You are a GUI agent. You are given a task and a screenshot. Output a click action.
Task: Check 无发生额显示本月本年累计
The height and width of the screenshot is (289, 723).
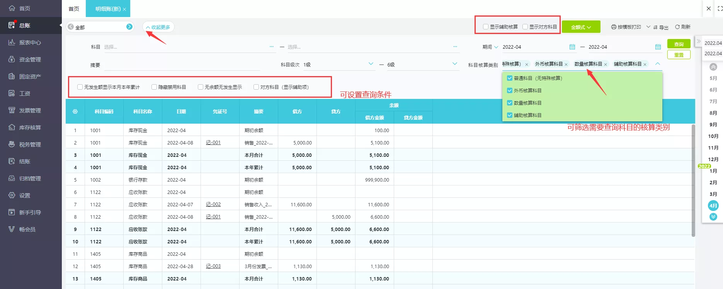coord(80,87)
